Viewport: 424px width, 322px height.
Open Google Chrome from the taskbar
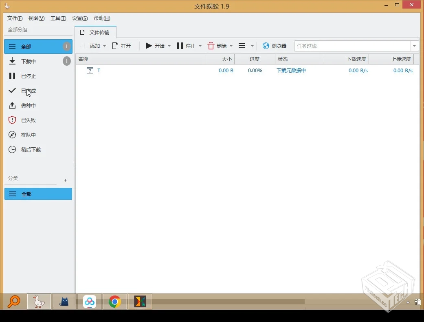tap(114, 302)
